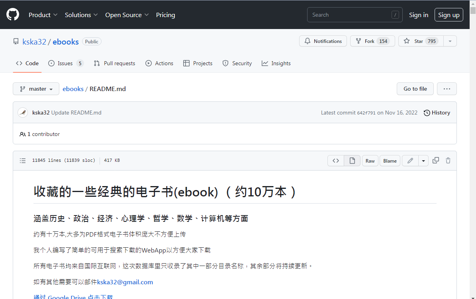This screenshot has height=299, width=476.
Task: Fork the ebooks repository
Action: pos(372,41)
